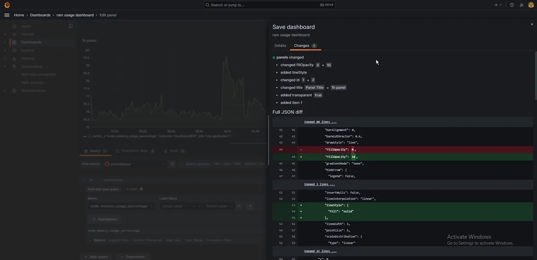
Task: Expand the 40 hidden diff lines
Action: [x=320, y=122]
